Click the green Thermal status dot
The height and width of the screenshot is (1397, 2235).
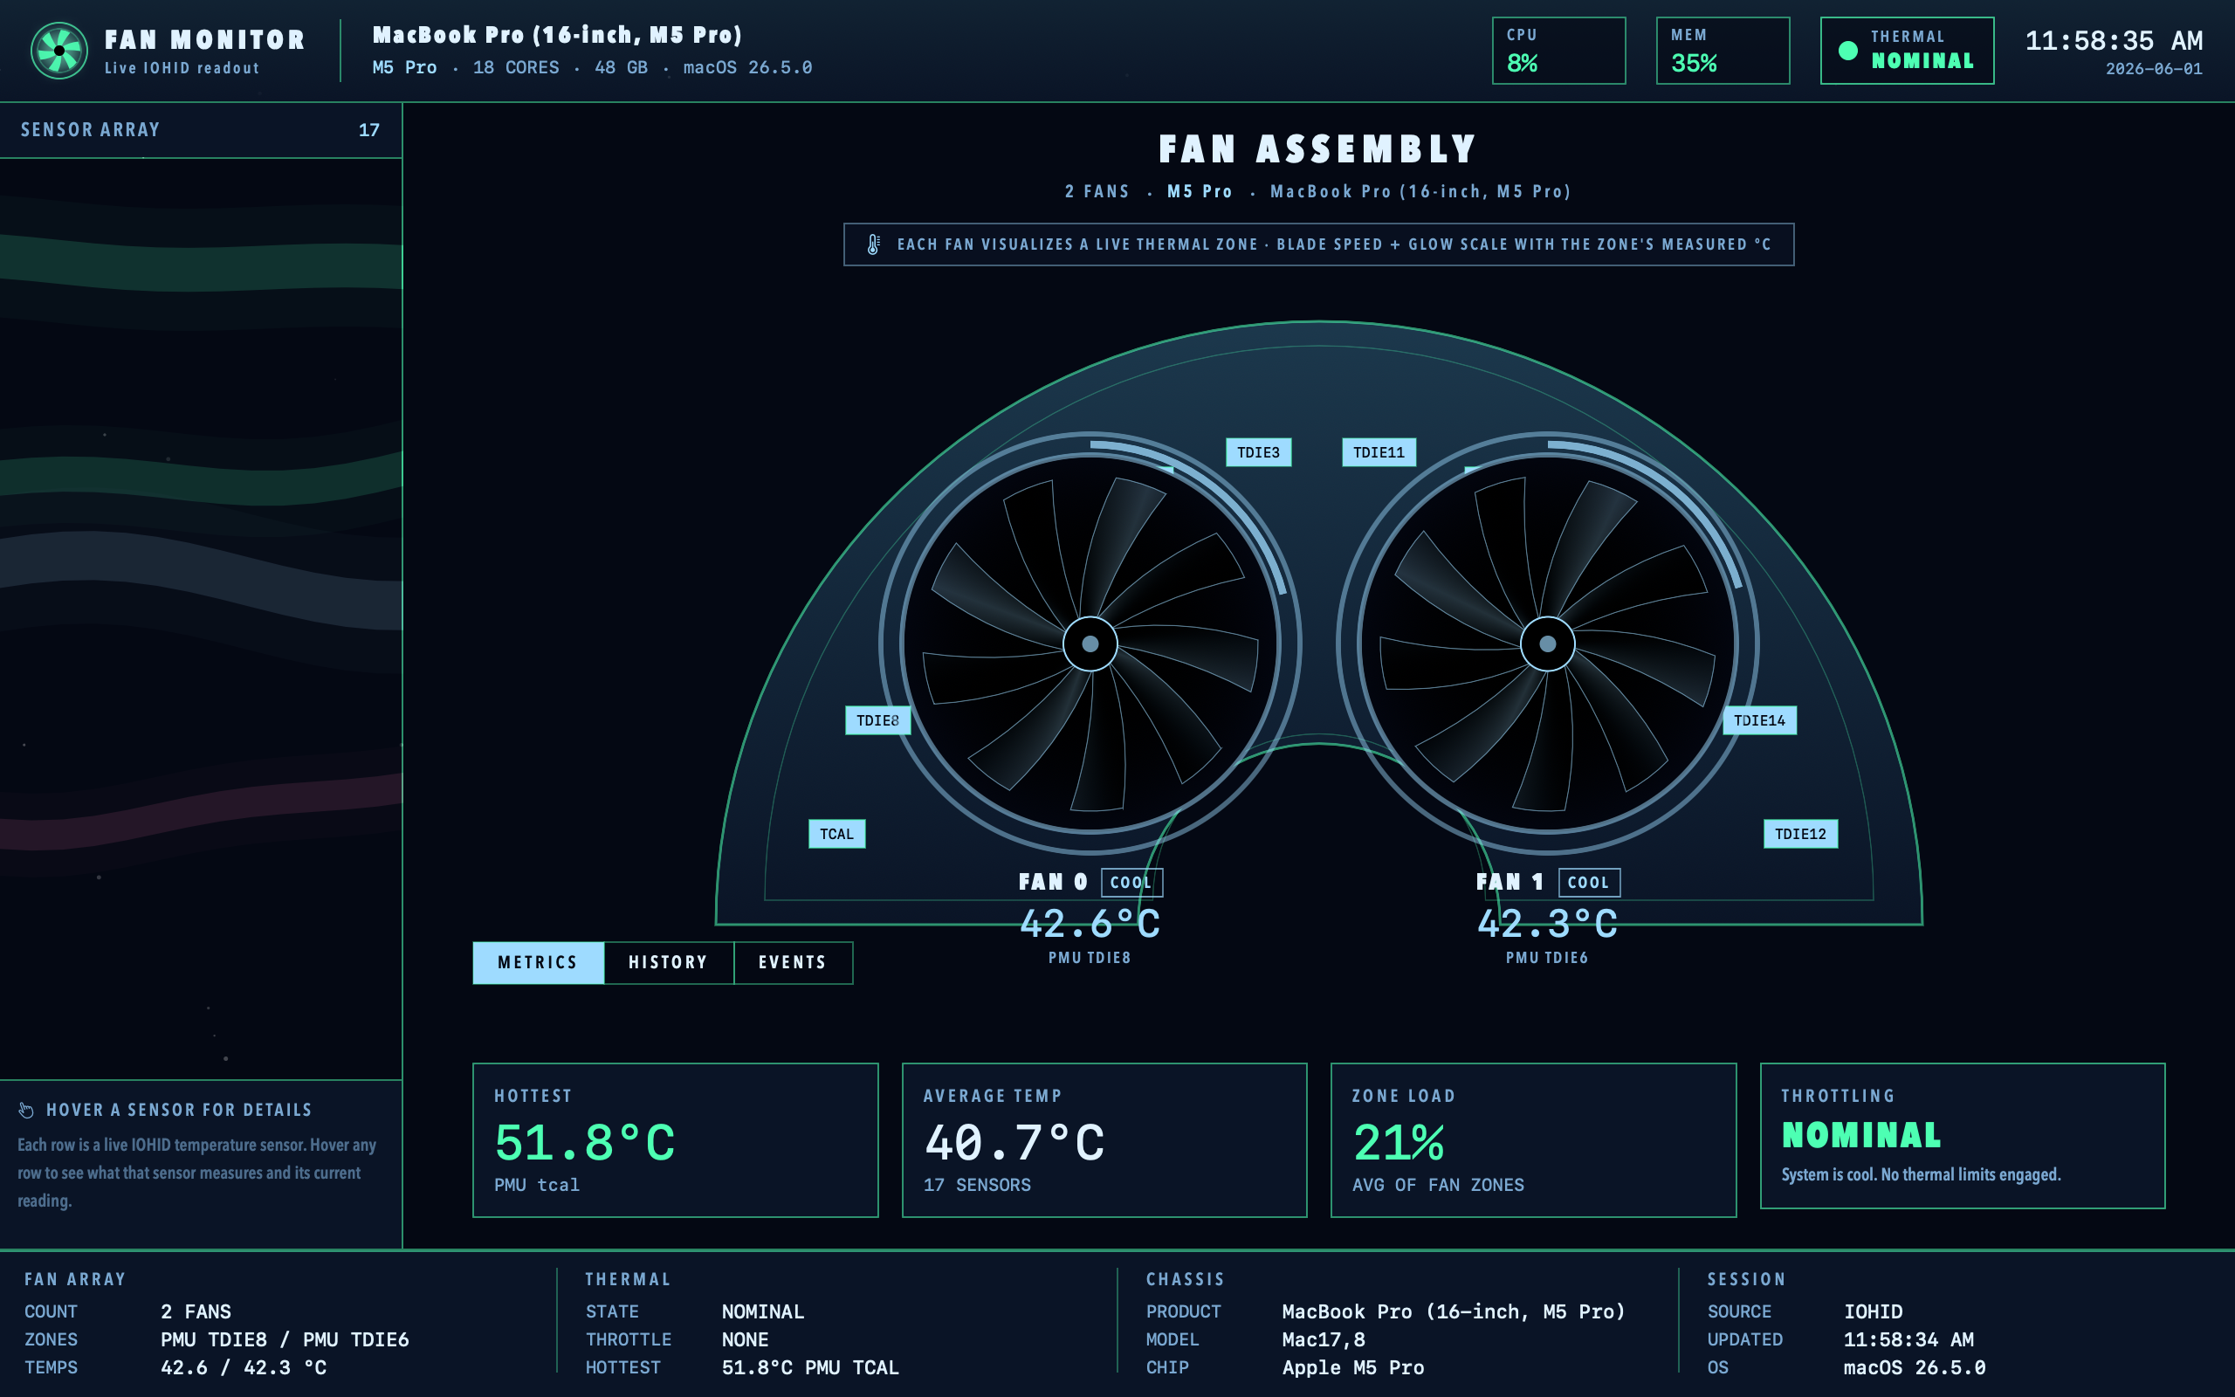click(1848, 51)
